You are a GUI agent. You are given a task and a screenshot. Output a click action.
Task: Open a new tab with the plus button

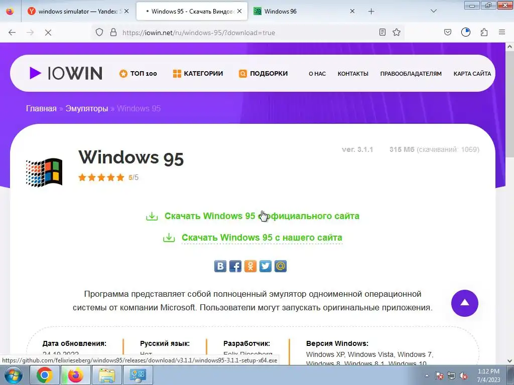371,12
